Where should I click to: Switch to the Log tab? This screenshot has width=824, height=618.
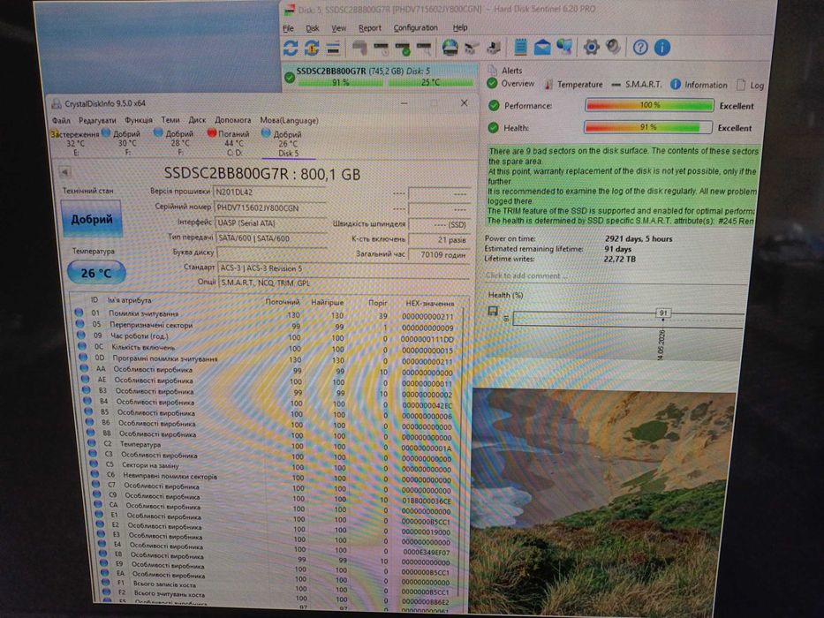[x=750, y=85]
